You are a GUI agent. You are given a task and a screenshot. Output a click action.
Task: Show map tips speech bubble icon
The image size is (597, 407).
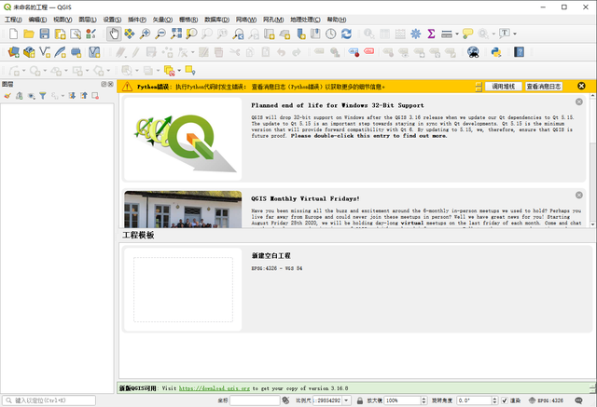tap(467, 34)
